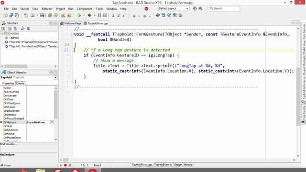Open the Back history dropdown arrow
Viewport: 306px width, 172px height.
click(x=139, y=16)
